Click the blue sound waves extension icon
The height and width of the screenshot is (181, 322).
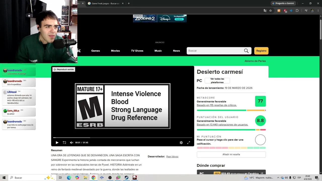[291, 11]
